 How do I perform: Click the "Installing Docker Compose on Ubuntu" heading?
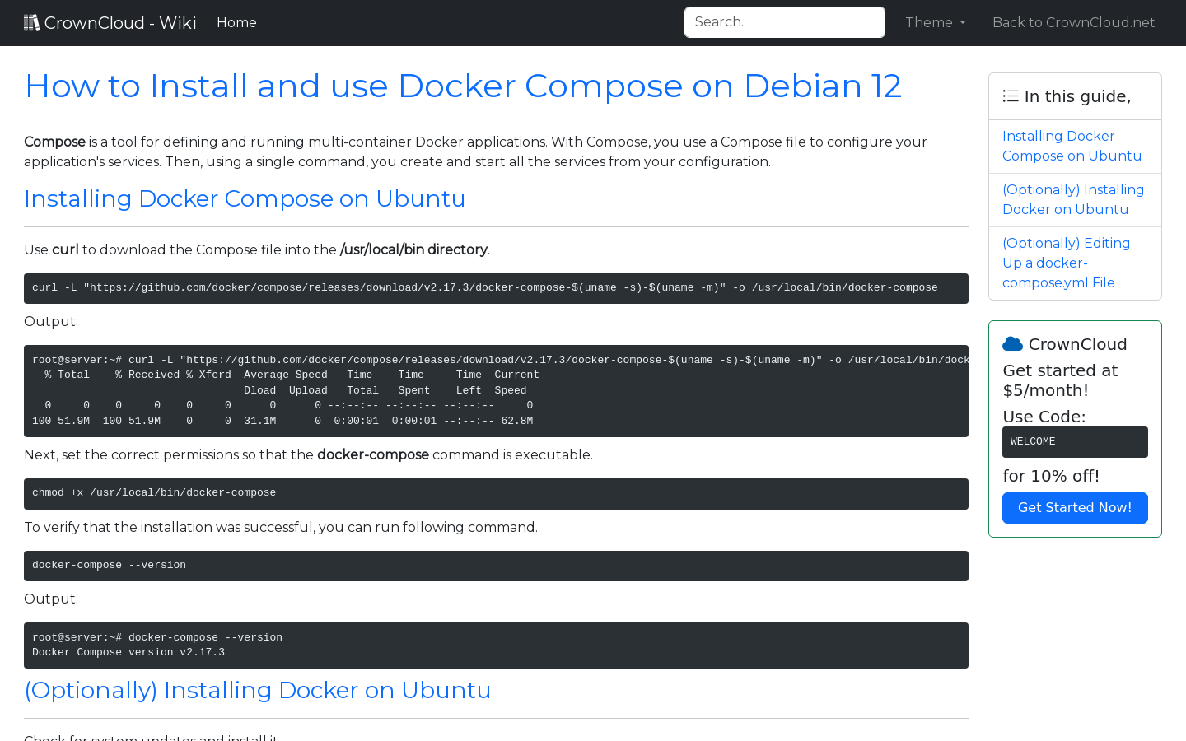(x=245, y=198)
